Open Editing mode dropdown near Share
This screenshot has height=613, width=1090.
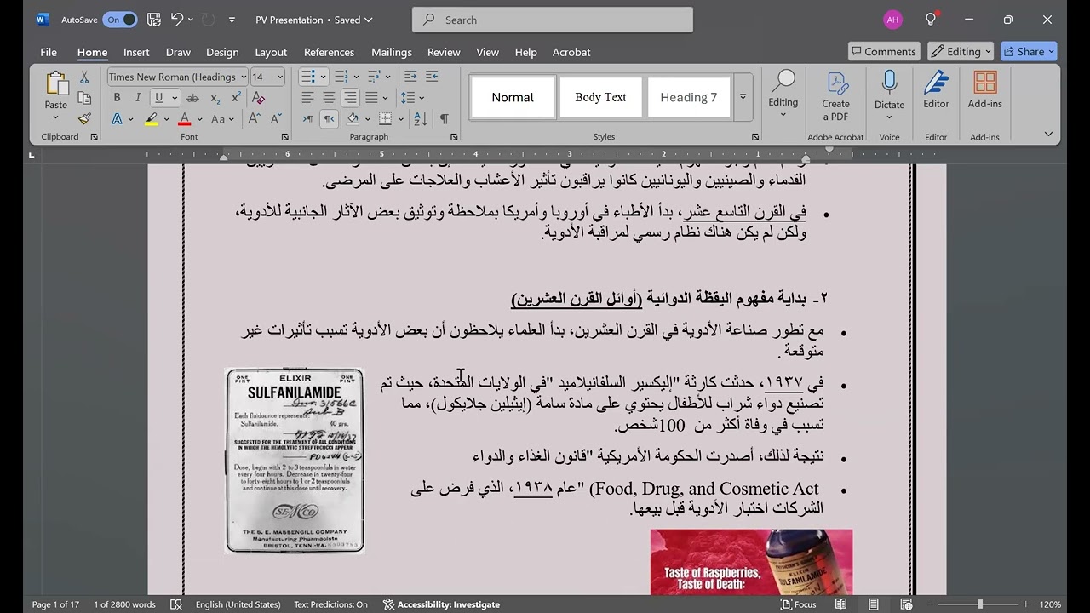961,51
